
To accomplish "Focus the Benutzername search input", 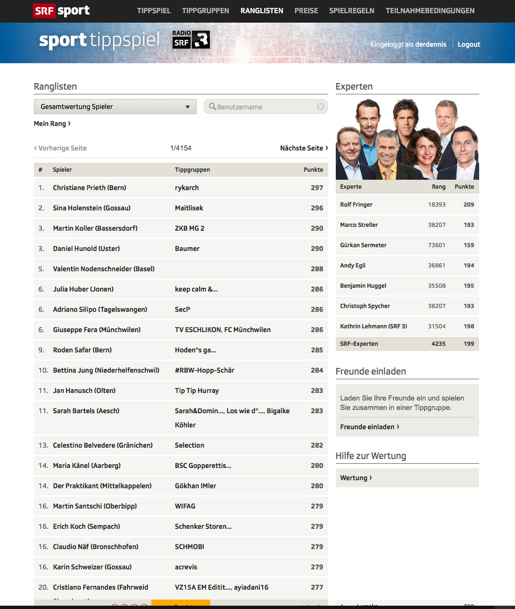I will [266, 107].
